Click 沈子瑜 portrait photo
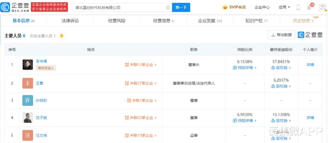The width and height of the screenshot is (328, 143). coord(28,118)
